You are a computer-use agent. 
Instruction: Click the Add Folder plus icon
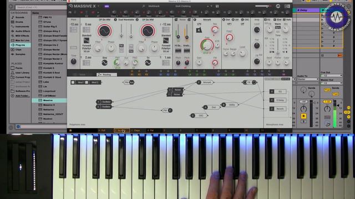(13, 96)
